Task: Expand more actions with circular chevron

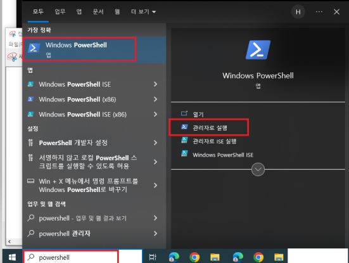Action: click(258, 169)
